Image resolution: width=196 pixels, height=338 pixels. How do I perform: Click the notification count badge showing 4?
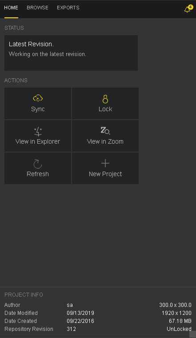pyautogui.click(x=190, y=7)
